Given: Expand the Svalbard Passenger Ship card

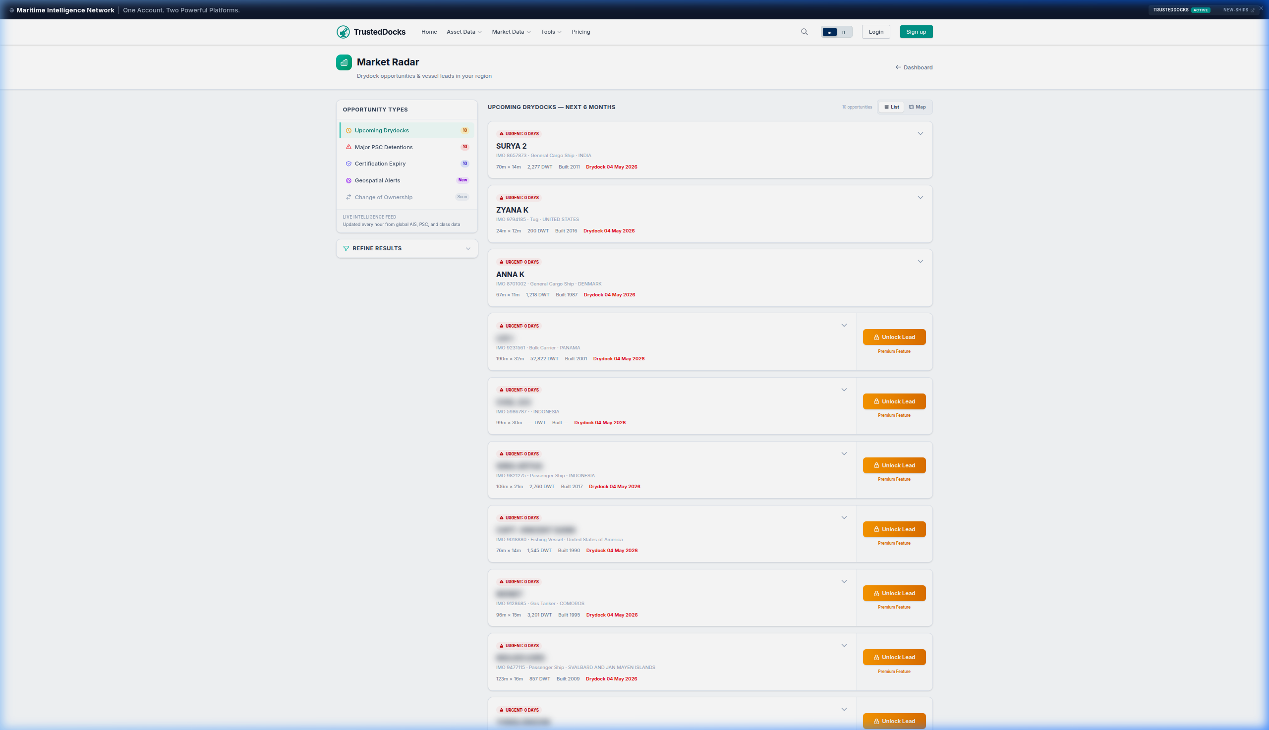Looking at the screenshot, I should [844, 645].
